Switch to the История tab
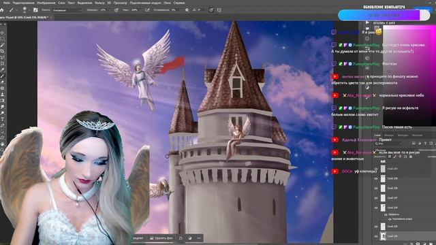Screen dimensions: 436x245 417,135
